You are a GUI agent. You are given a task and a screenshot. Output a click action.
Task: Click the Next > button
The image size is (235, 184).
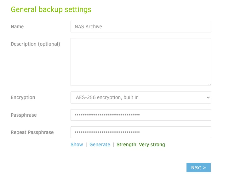(198, 167)
